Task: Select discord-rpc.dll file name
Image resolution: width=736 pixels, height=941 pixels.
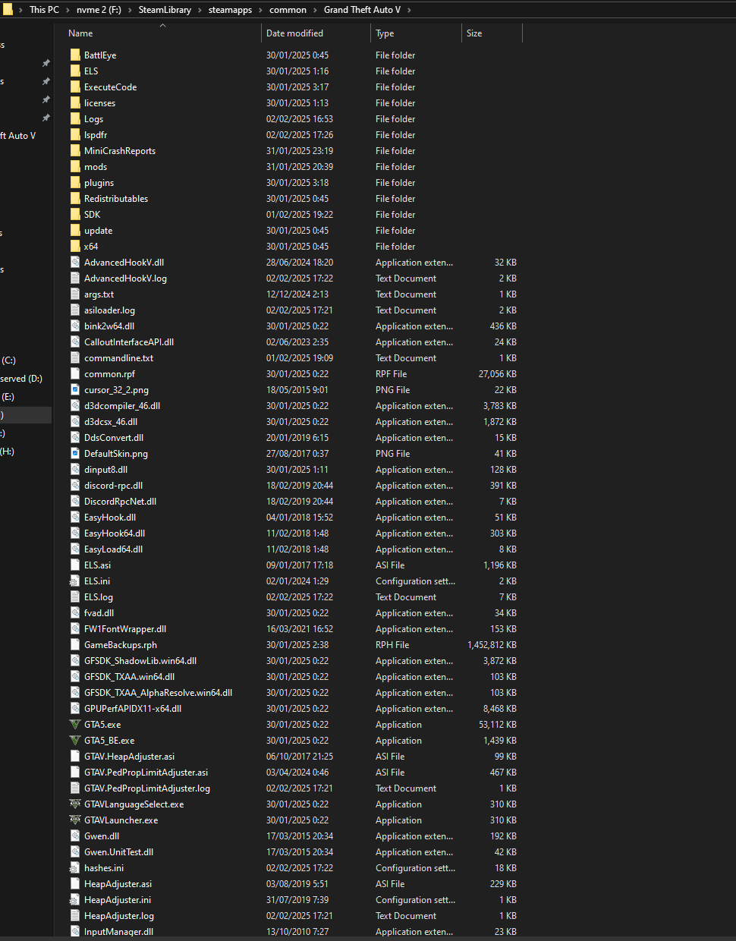Action: pyautogui.click(x=113, y=486)
